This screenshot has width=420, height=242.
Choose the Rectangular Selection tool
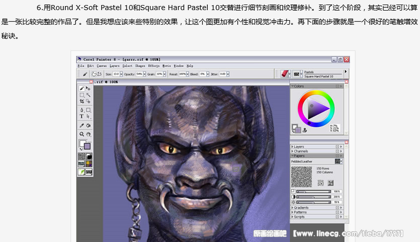tap(82, 95)
